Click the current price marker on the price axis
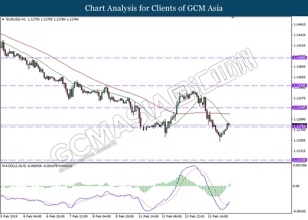The image size is (308, 220). (300, 125)
